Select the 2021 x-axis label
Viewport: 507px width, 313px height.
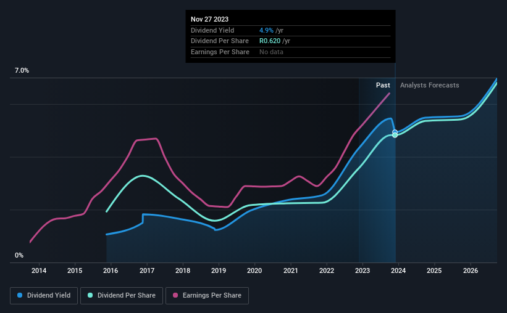(291, 270)
